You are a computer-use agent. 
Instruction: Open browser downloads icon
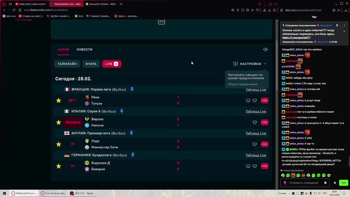coord(269,10)
